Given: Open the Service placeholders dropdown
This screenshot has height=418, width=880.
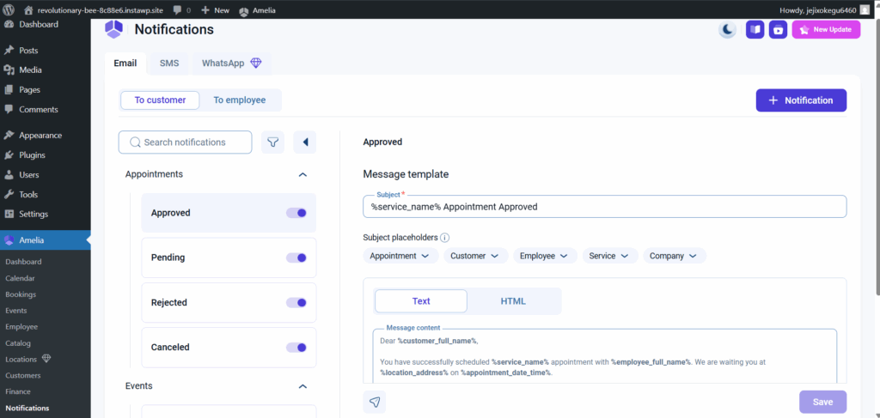Looking at the screenshot, I should [x=610, y=256].
